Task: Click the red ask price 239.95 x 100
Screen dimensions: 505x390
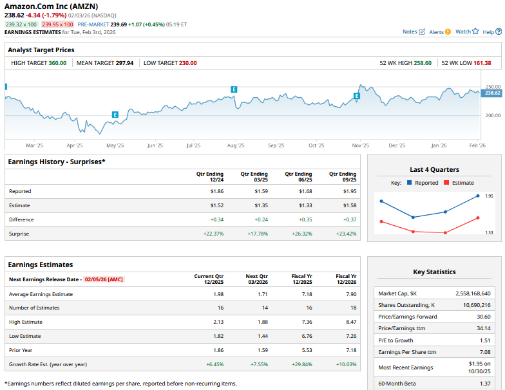Action: coord(57,24)
